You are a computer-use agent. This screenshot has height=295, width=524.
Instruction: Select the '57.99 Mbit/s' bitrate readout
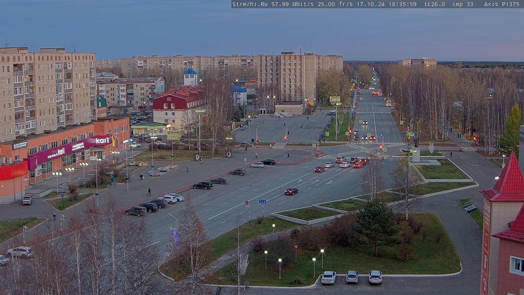(293, 4)
